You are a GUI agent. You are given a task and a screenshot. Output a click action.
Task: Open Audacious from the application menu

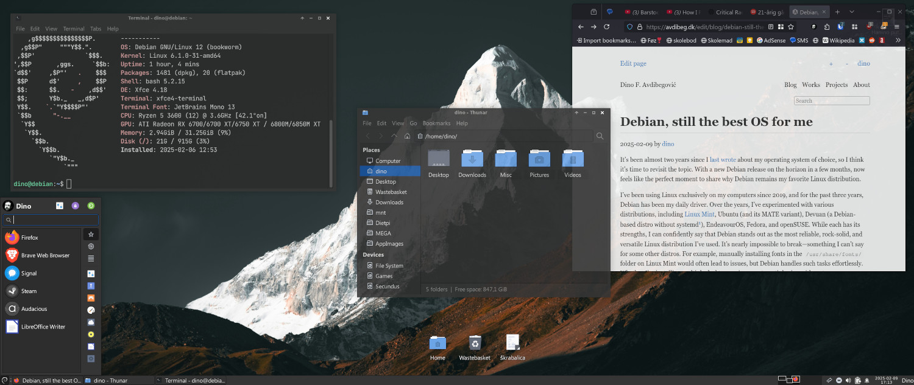pyautogui.click(x=41, y=309)
